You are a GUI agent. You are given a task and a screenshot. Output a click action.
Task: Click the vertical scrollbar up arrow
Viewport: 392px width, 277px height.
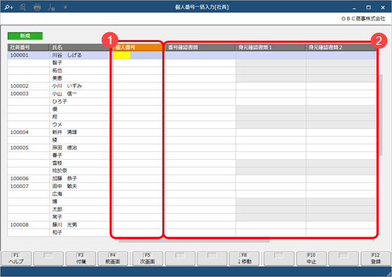point(380,54)
